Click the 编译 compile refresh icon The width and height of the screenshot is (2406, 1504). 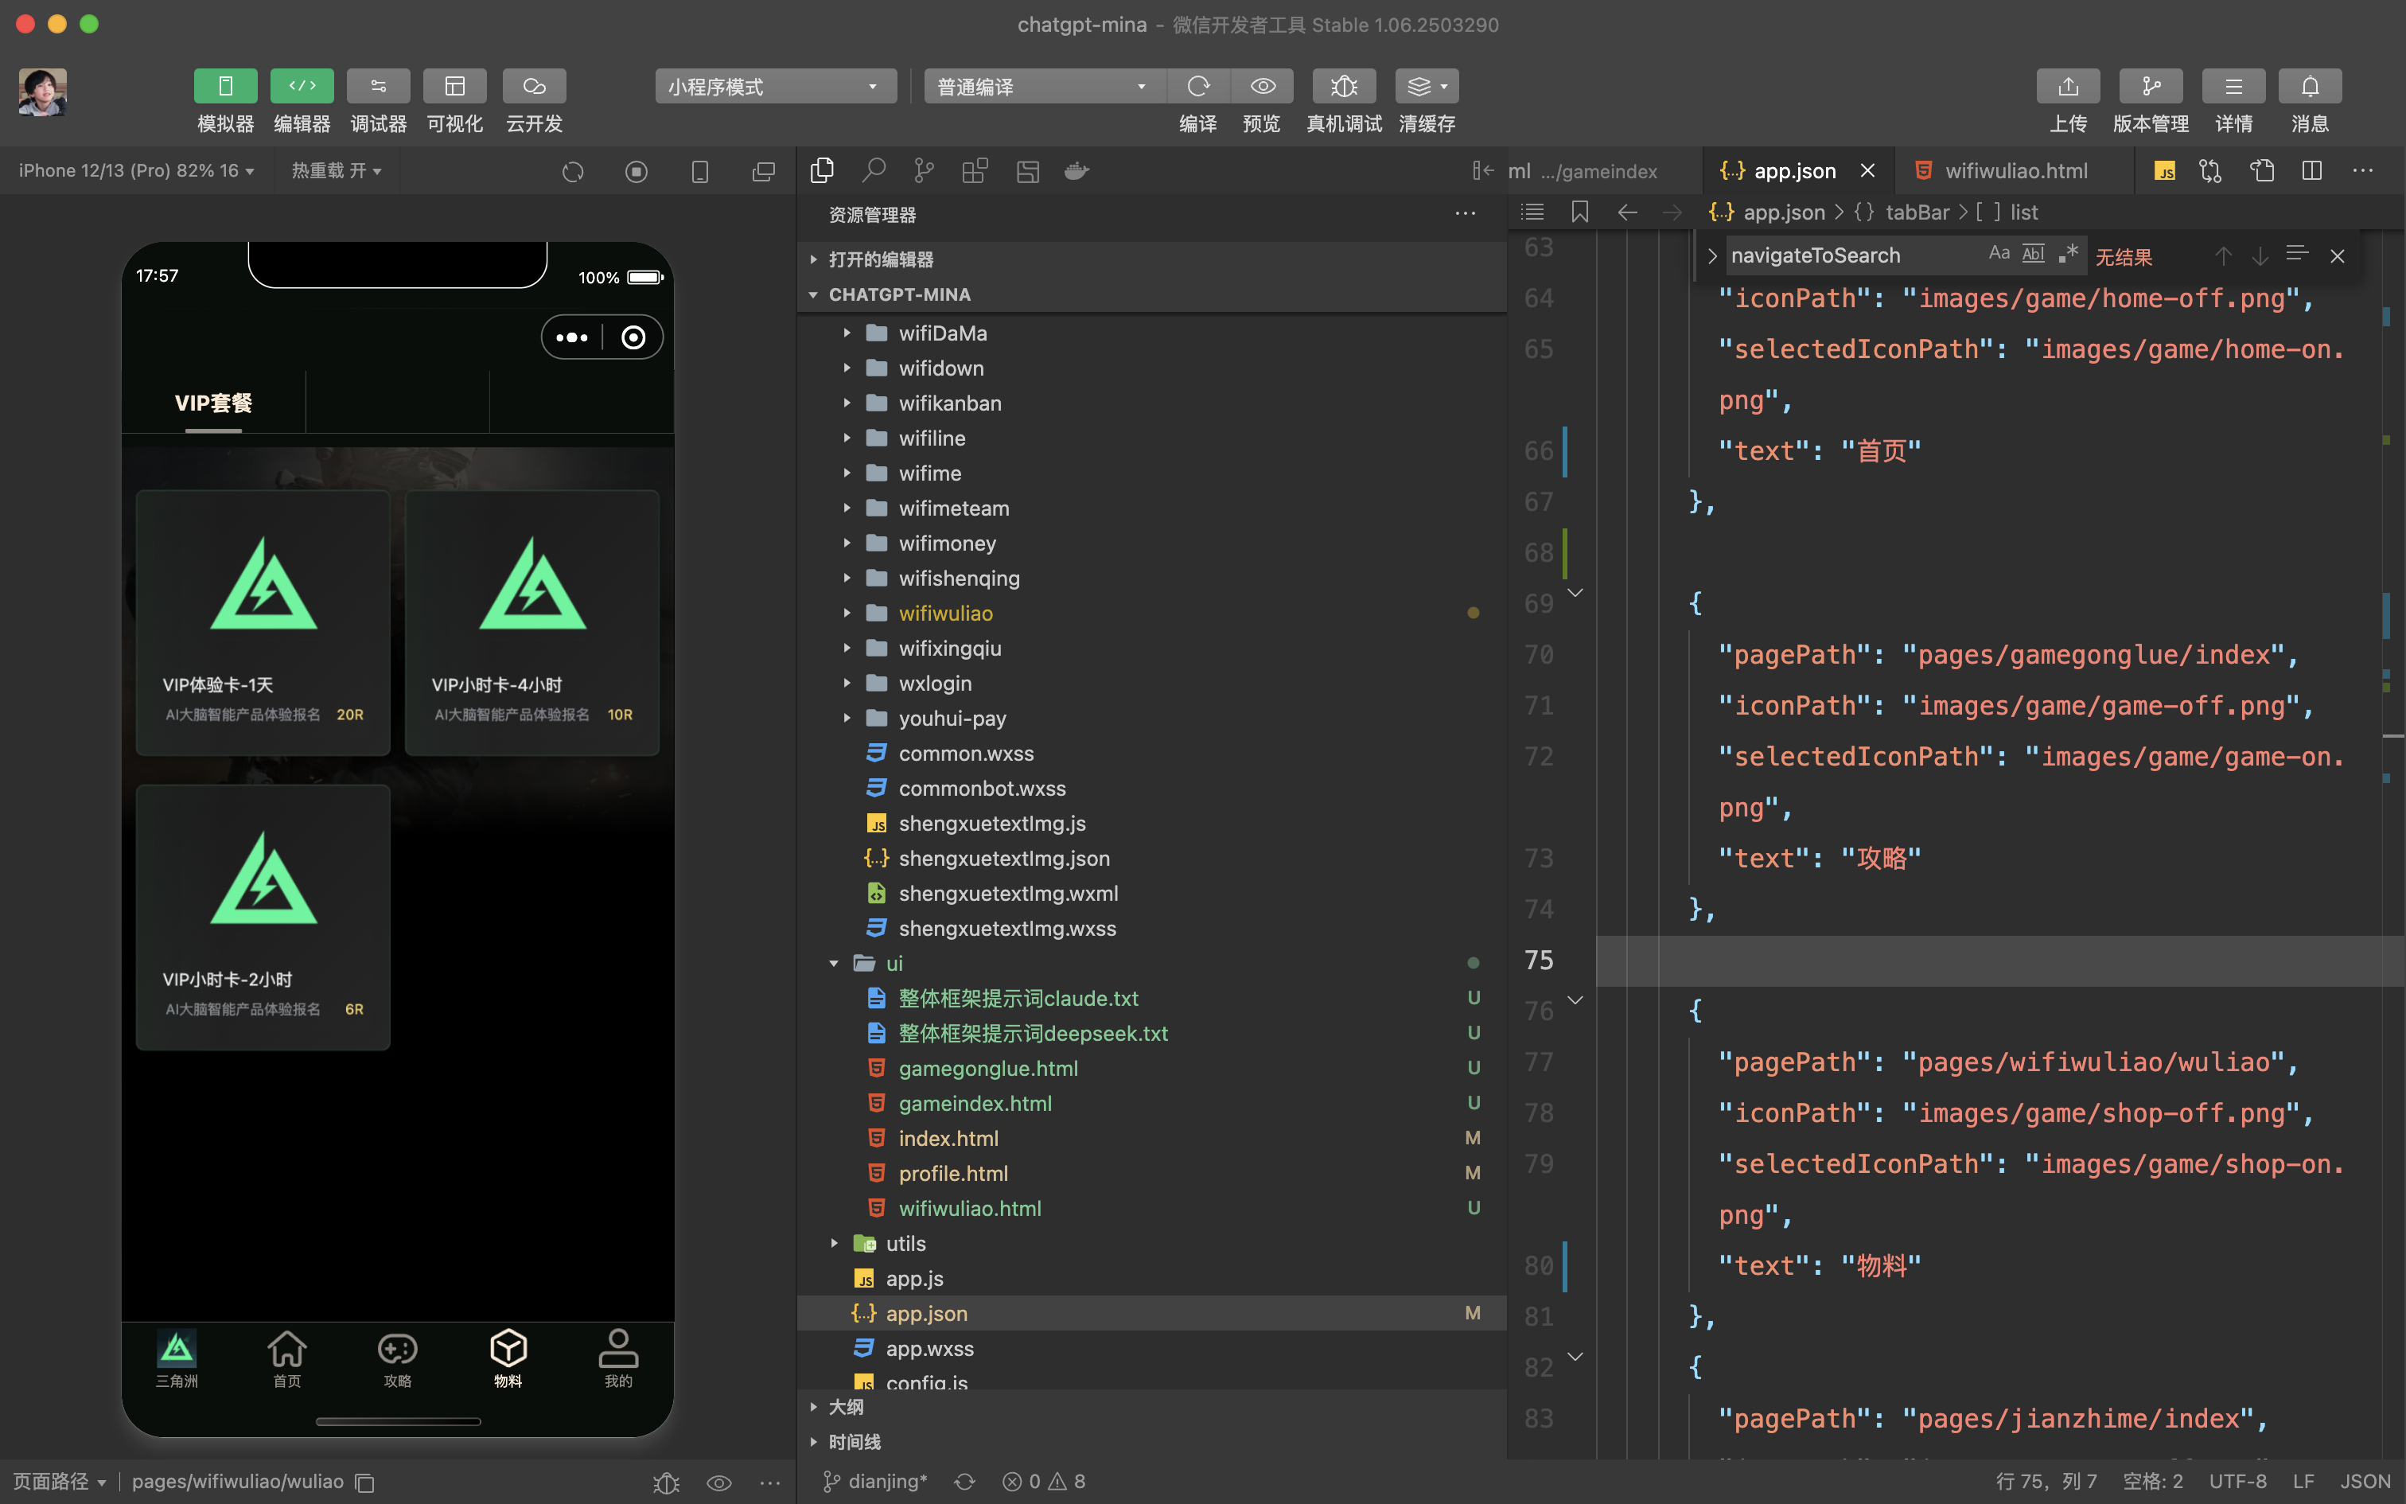[1198, 87]
